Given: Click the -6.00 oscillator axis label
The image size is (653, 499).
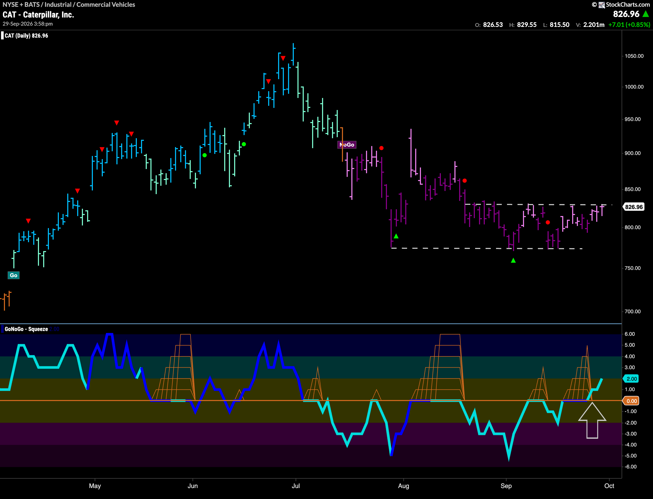Looking at the screenshot, I should pos(631,467).
